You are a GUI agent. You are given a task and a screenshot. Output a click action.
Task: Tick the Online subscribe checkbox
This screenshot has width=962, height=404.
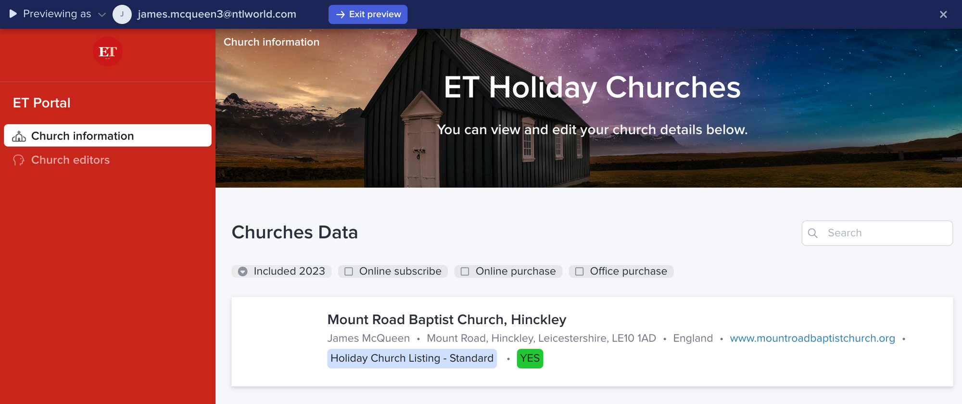[x=349, y=272]
